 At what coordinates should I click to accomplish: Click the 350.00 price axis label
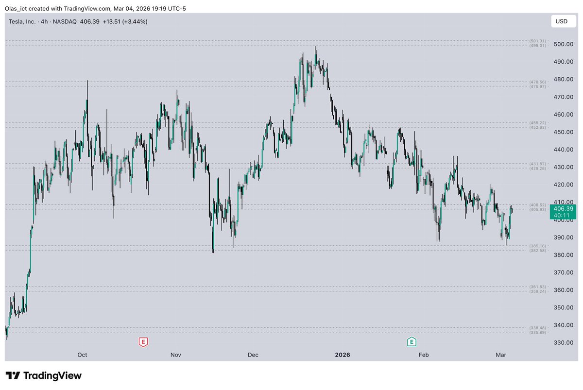(x=563, y=307)
